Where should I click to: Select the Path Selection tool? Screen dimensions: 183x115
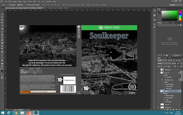click(x=2, y=57)
